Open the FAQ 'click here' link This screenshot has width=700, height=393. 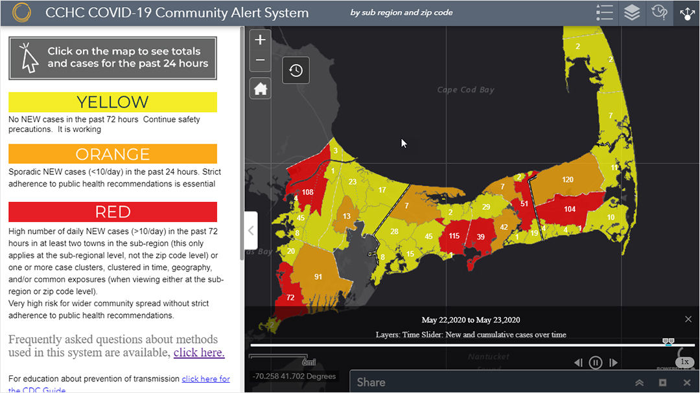point(198,352)
